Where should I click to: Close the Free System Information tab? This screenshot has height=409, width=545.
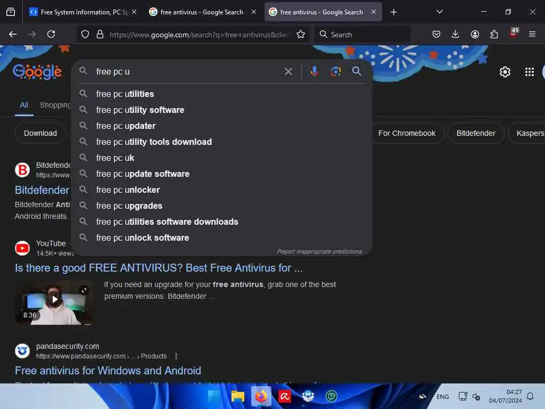pyautogui.click(x=134, y=12)
